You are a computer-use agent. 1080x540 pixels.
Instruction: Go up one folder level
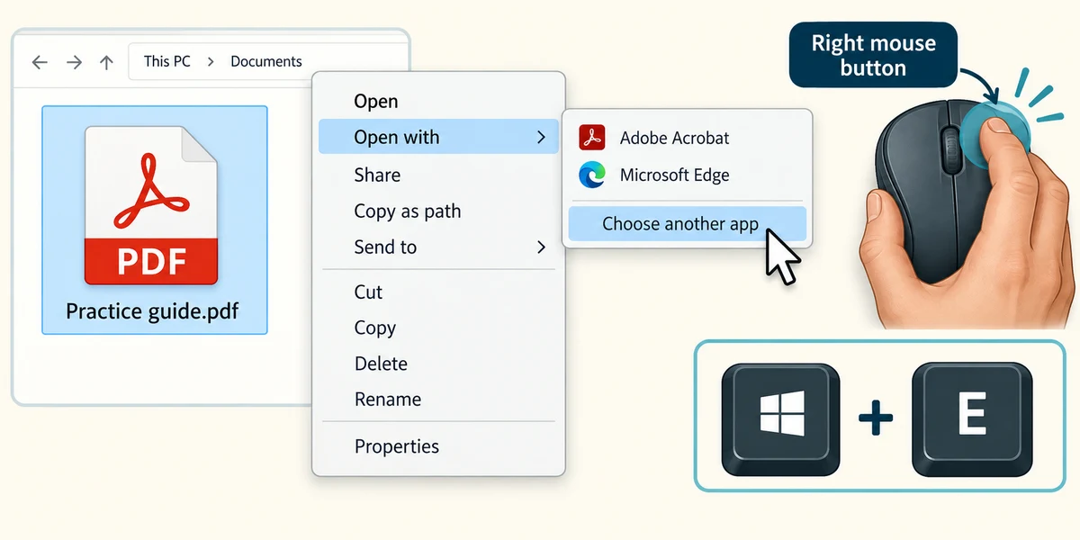106,62
